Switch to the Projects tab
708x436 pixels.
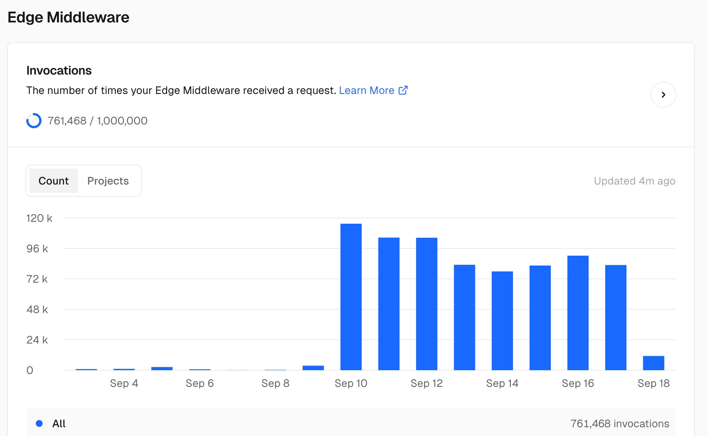pos(108,181)
